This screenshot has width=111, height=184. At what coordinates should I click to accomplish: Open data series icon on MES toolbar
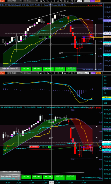click(x=65, y=1)
